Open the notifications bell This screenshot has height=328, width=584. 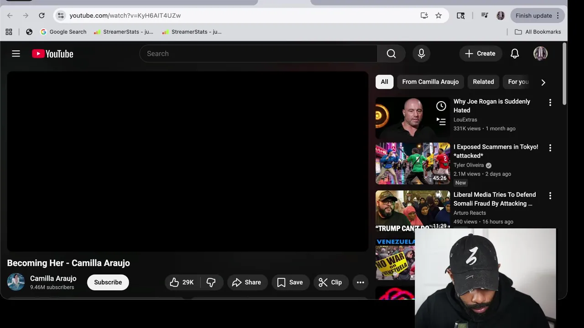pos(515,54)
